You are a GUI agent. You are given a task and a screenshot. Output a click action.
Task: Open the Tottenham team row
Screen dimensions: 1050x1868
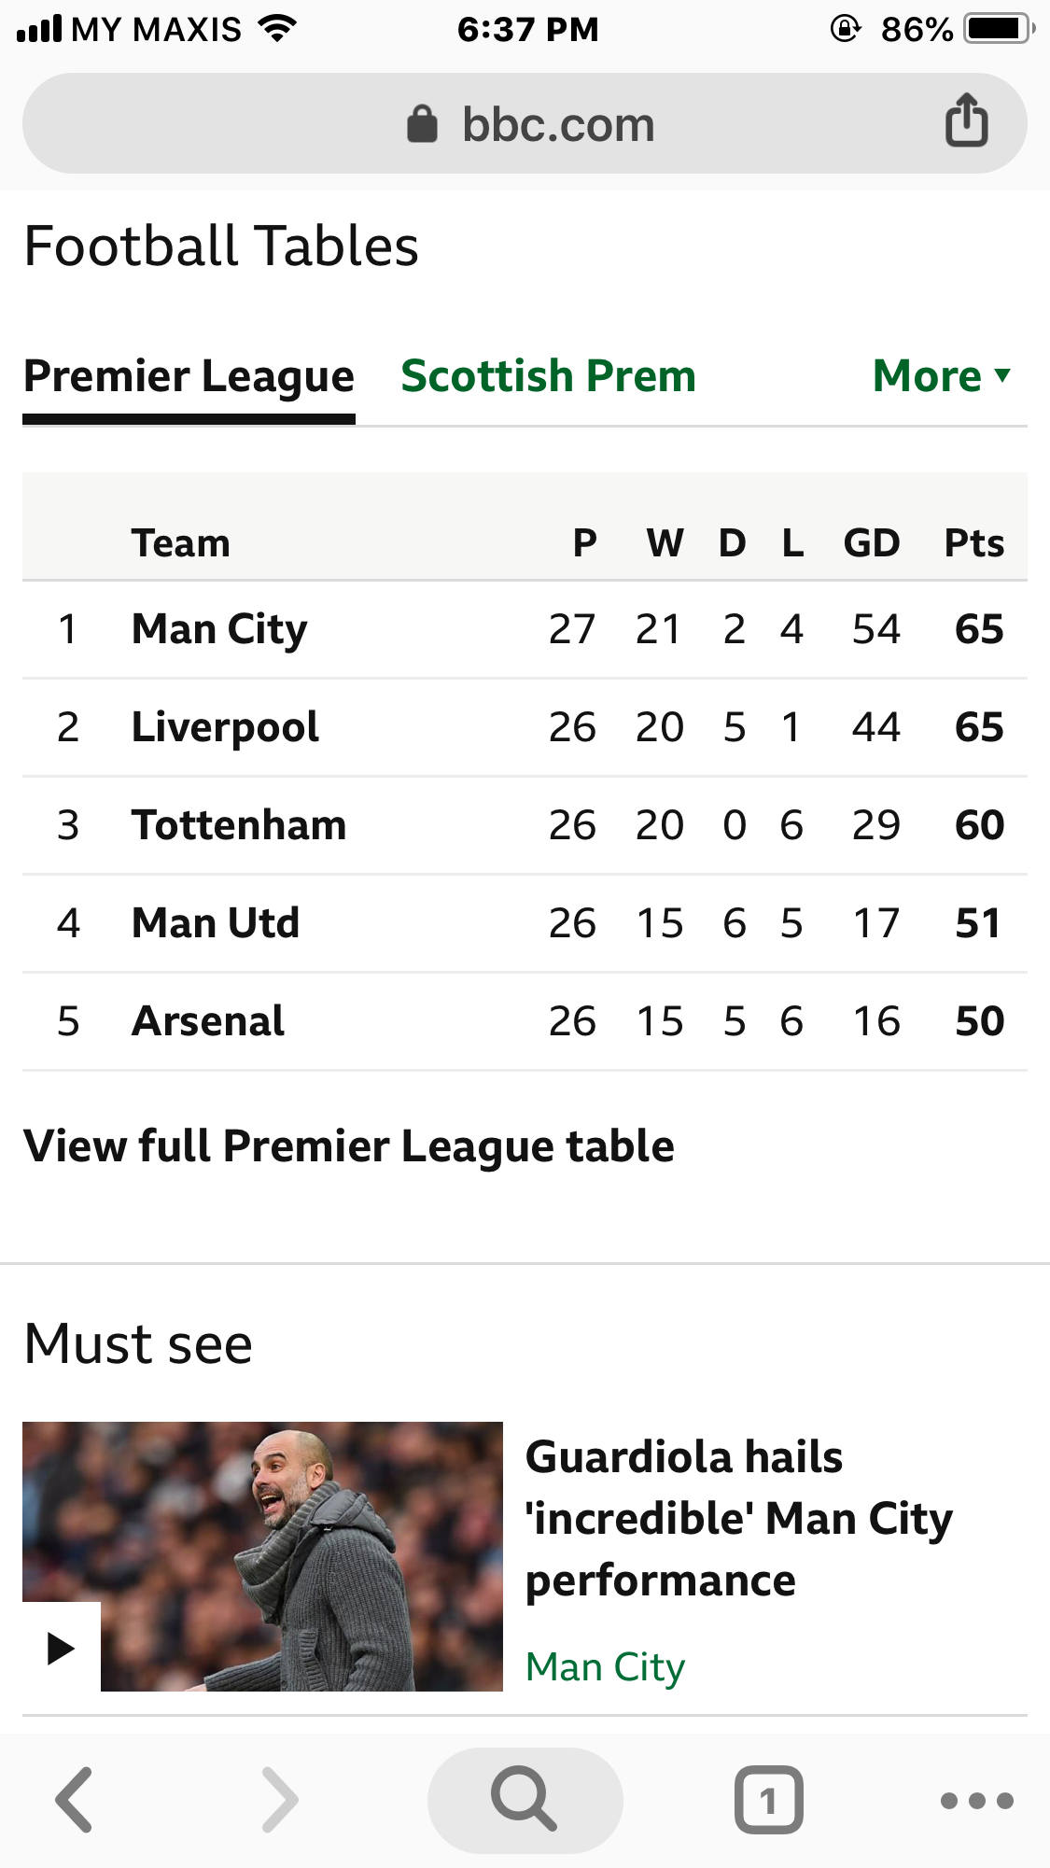[525, 825]
